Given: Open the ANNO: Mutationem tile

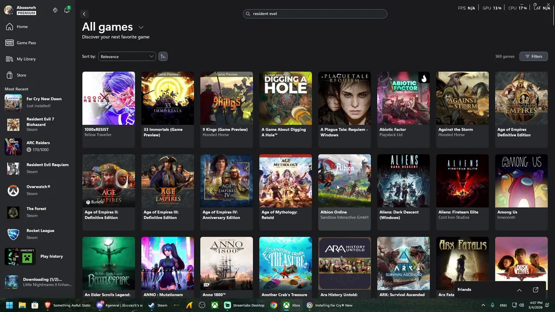Looking at the screenshot, I should point(167,267).
